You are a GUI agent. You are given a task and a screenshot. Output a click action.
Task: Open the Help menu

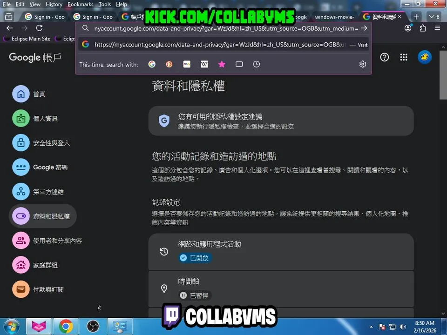[x=122, y=4]
